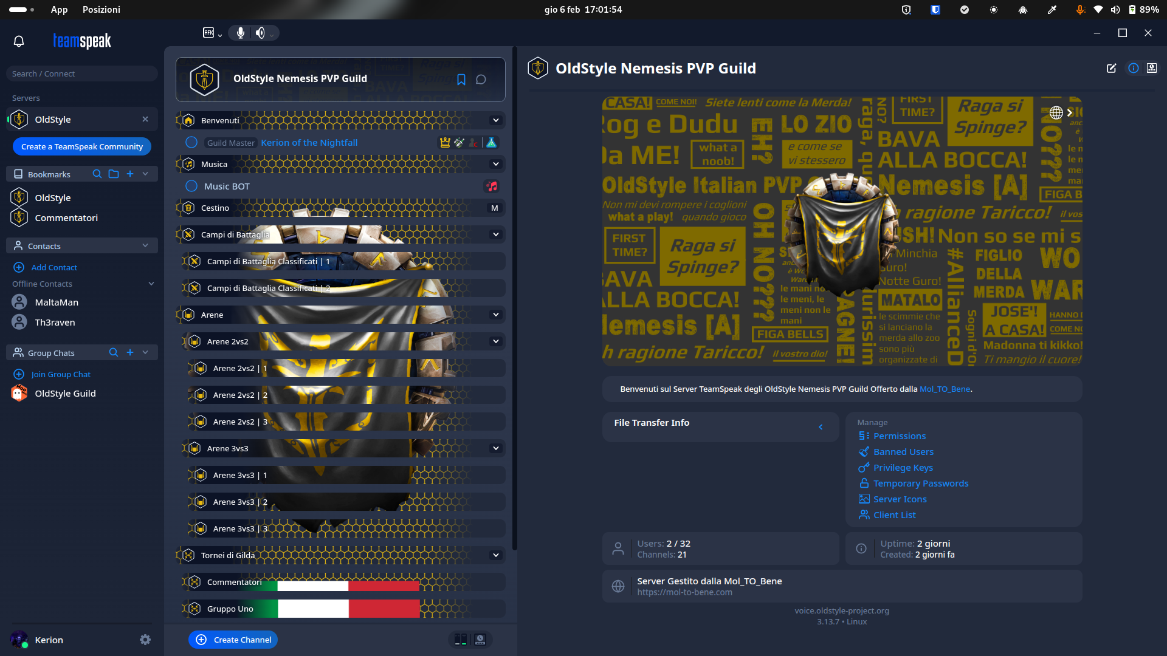Screen dimensions: 1167x656
Task: Collapse the Tornei di Gilda group
Action: [496, 555]
